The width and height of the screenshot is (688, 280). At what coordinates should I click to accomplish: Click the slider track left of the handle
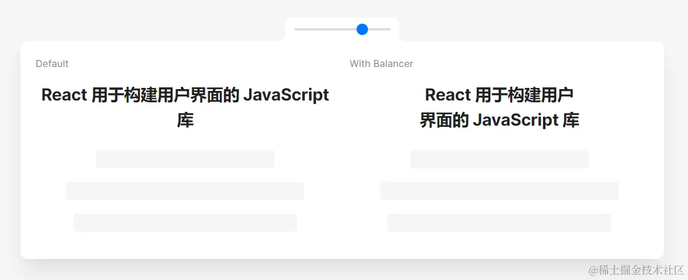[x=325, y=29]
